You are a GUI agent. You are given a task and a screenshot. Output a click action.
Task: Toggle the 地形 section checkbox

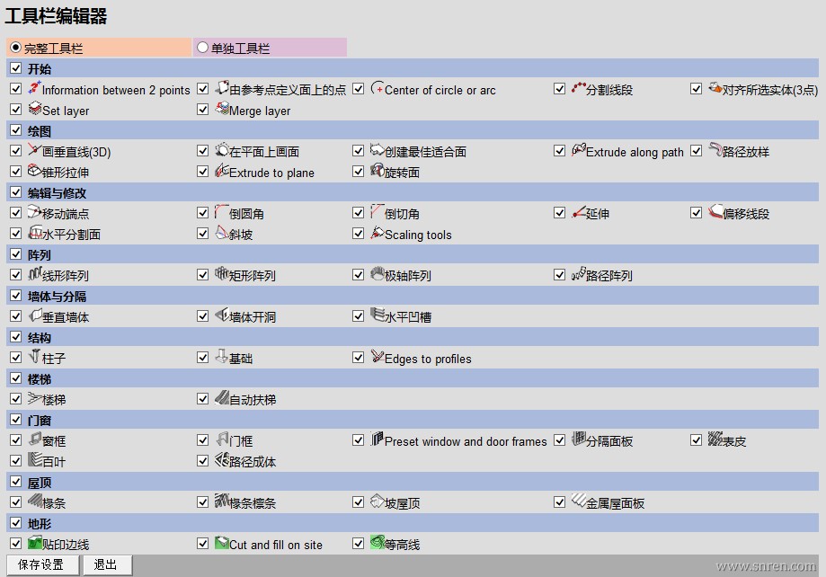tap(16, 523)
